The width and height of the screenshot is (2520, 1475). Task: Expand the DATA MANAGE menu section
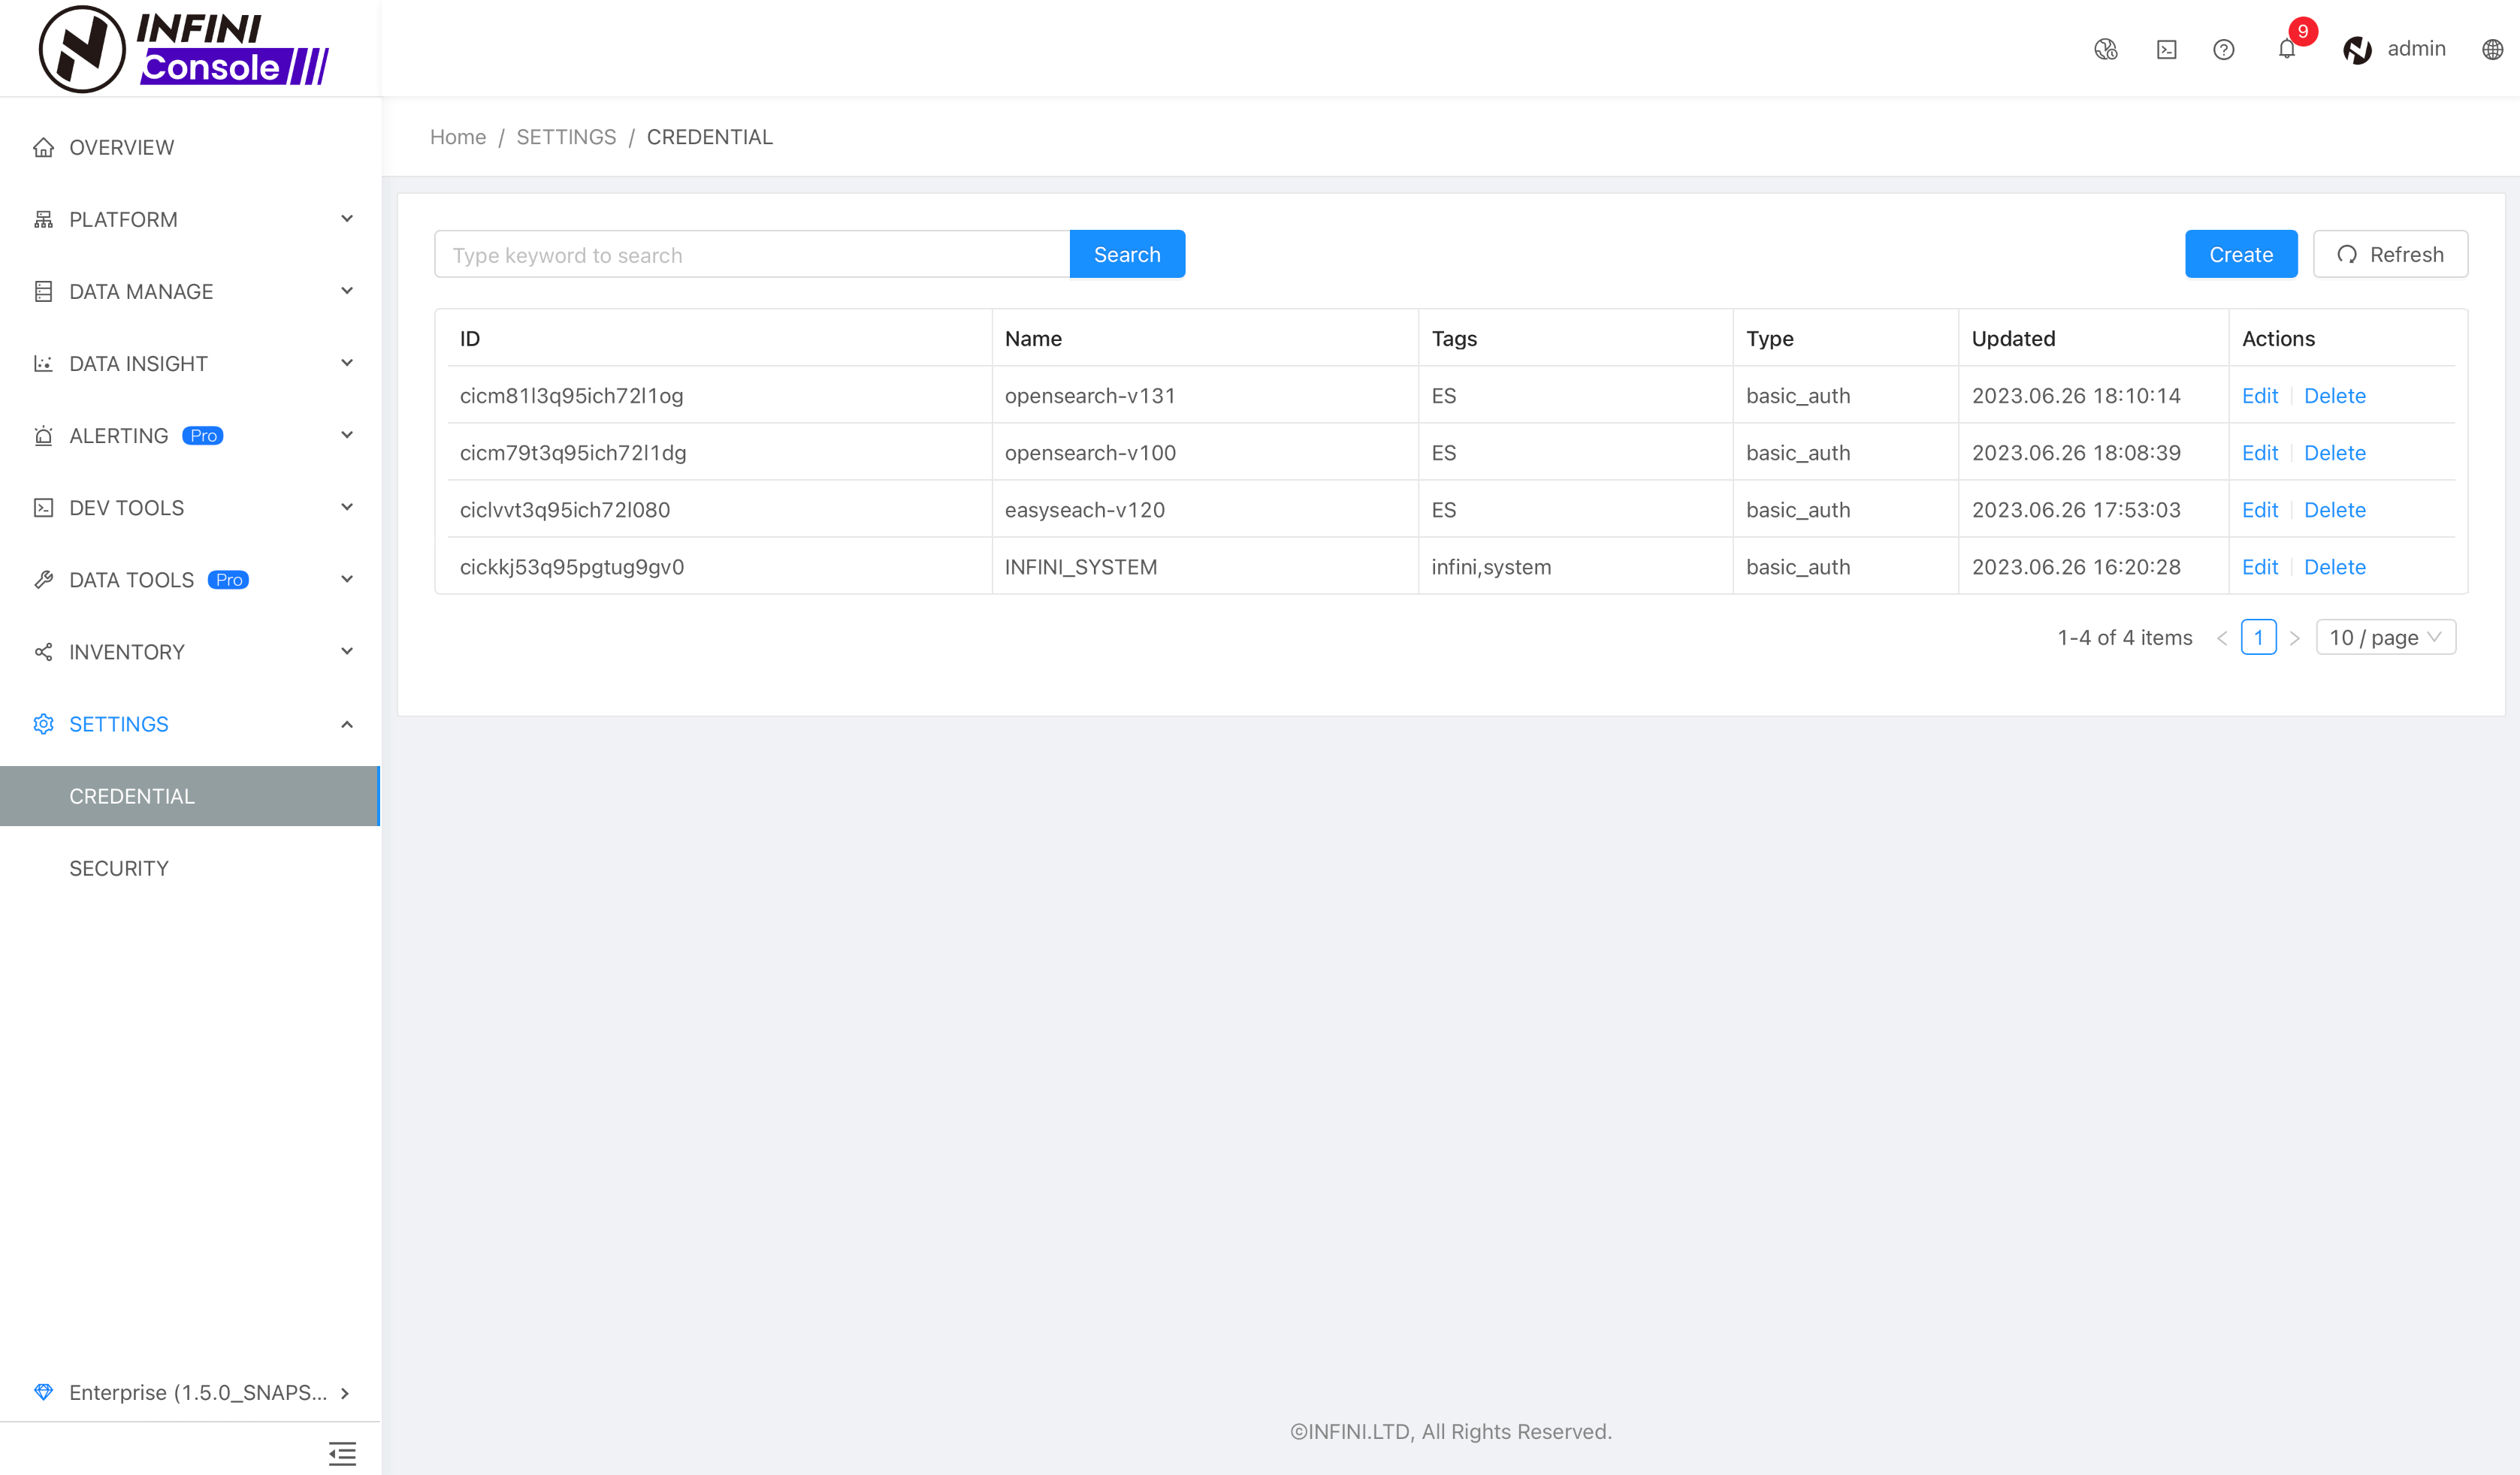[189, 290]
